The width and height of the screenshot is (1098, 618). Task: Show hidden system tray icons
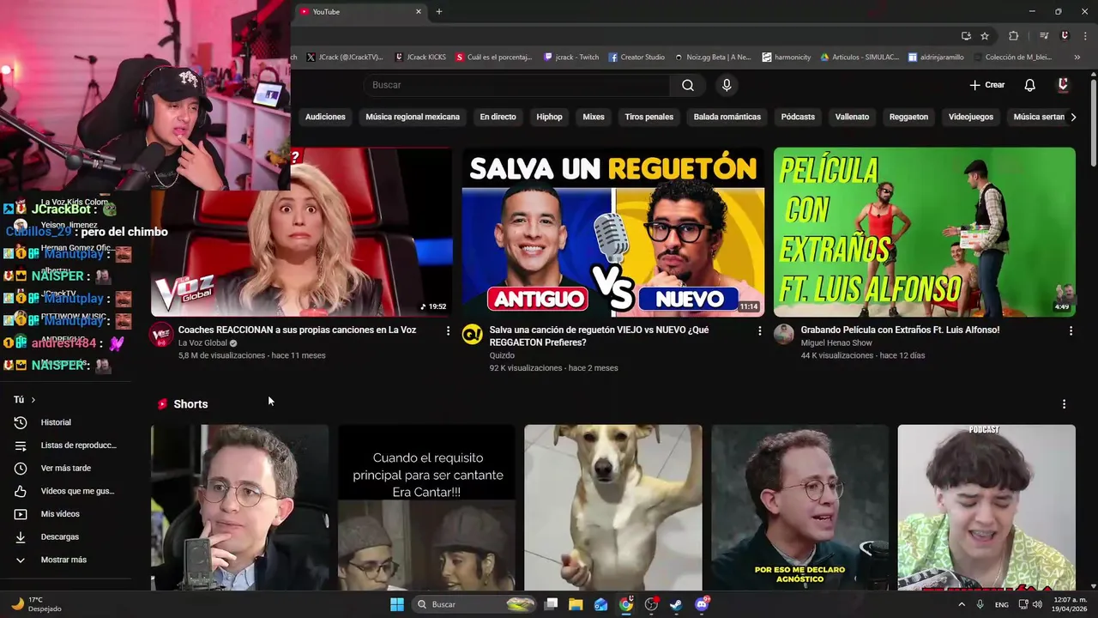pyautogui.click(x=961, y=604)
